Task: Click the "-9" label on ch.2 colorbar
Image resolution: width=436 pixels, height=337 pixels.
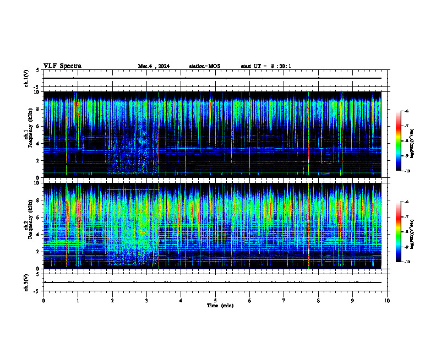Action: tap(406, 247)
